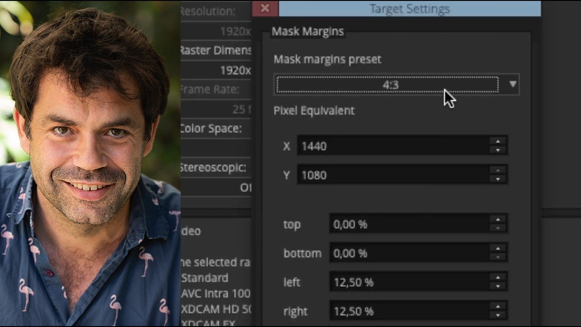Decrease the X pixel value with down arrow
Screen dimensions: 581x327
click(498, 150)
